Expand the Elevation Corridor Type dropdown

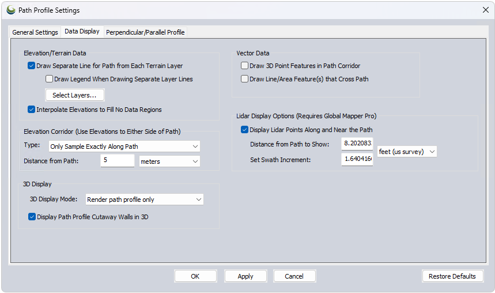tap(123, 146)
